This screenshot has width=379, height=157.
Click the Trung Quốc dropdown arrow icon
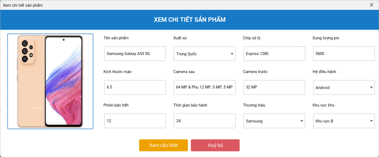232,54
